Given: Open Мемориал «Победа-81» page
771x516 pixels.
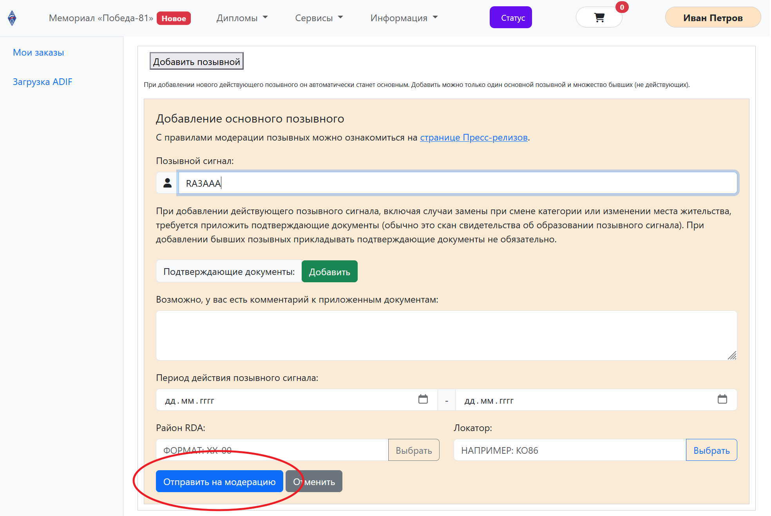Looking at the screenshot, I should click(x=101, y=18).
